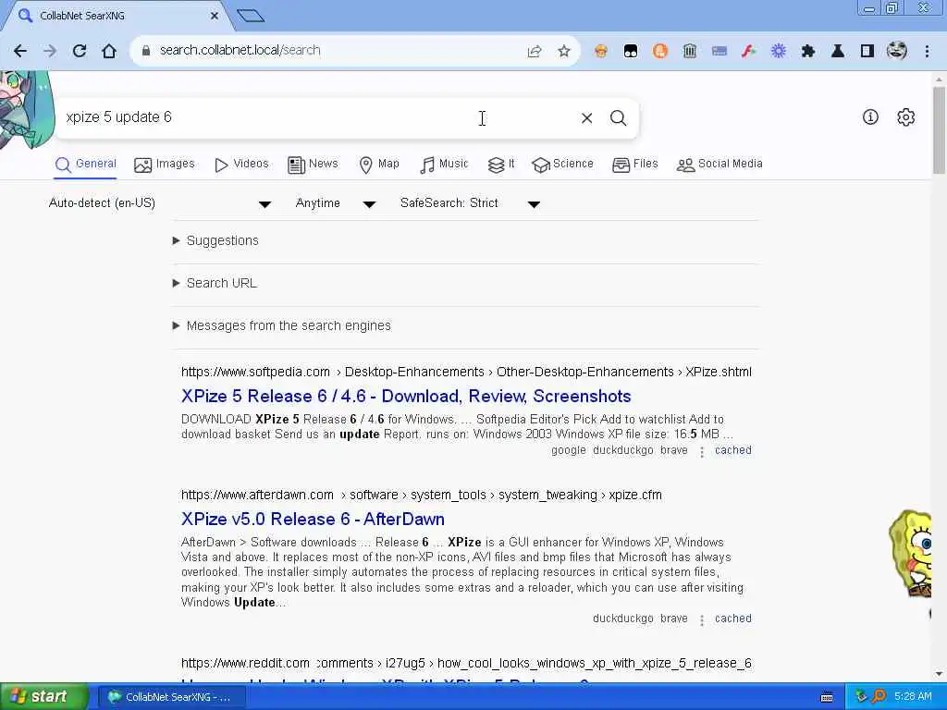Image resolution: width=947 pixels, height=710 pixels.
Task: Bookmark this page with the star icon
Action: coord(564,52)
